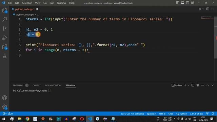This screenshot has width=217, height=122.
Task: Open terminal panel More Actions ellipsis
Action: click(203, 85)
